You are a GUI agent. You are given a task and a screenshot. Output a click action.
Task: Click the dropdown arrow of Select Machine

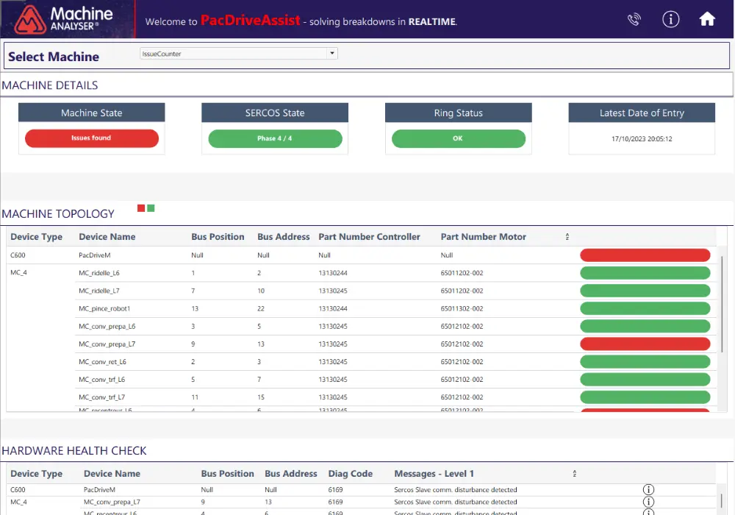pos(332,54)
